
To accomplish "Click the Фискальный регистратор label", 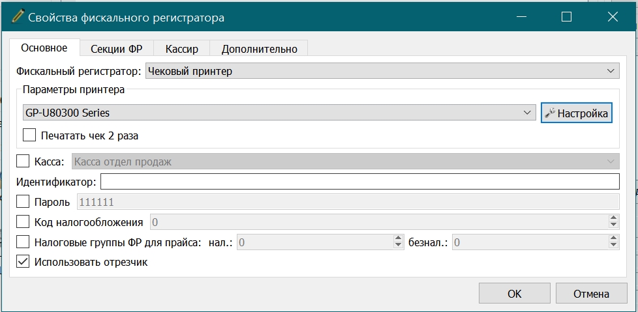I will 78,72.
